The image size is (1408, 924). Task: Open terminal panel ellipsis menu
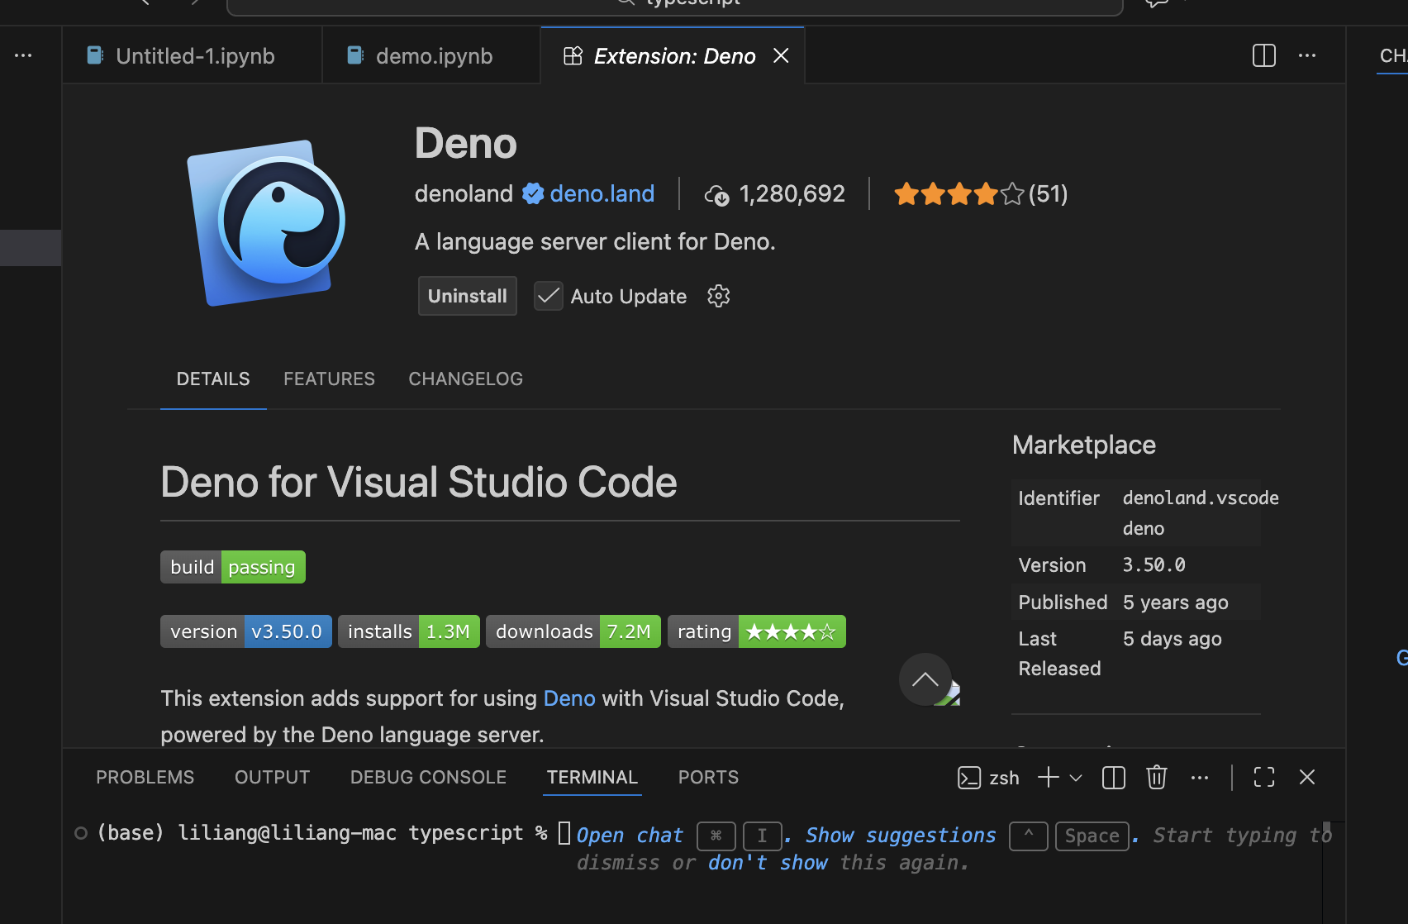coord(1200,778)
